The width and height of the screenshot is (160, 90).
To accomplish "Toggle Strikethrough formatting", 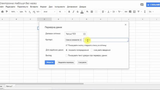I will 77,12.
